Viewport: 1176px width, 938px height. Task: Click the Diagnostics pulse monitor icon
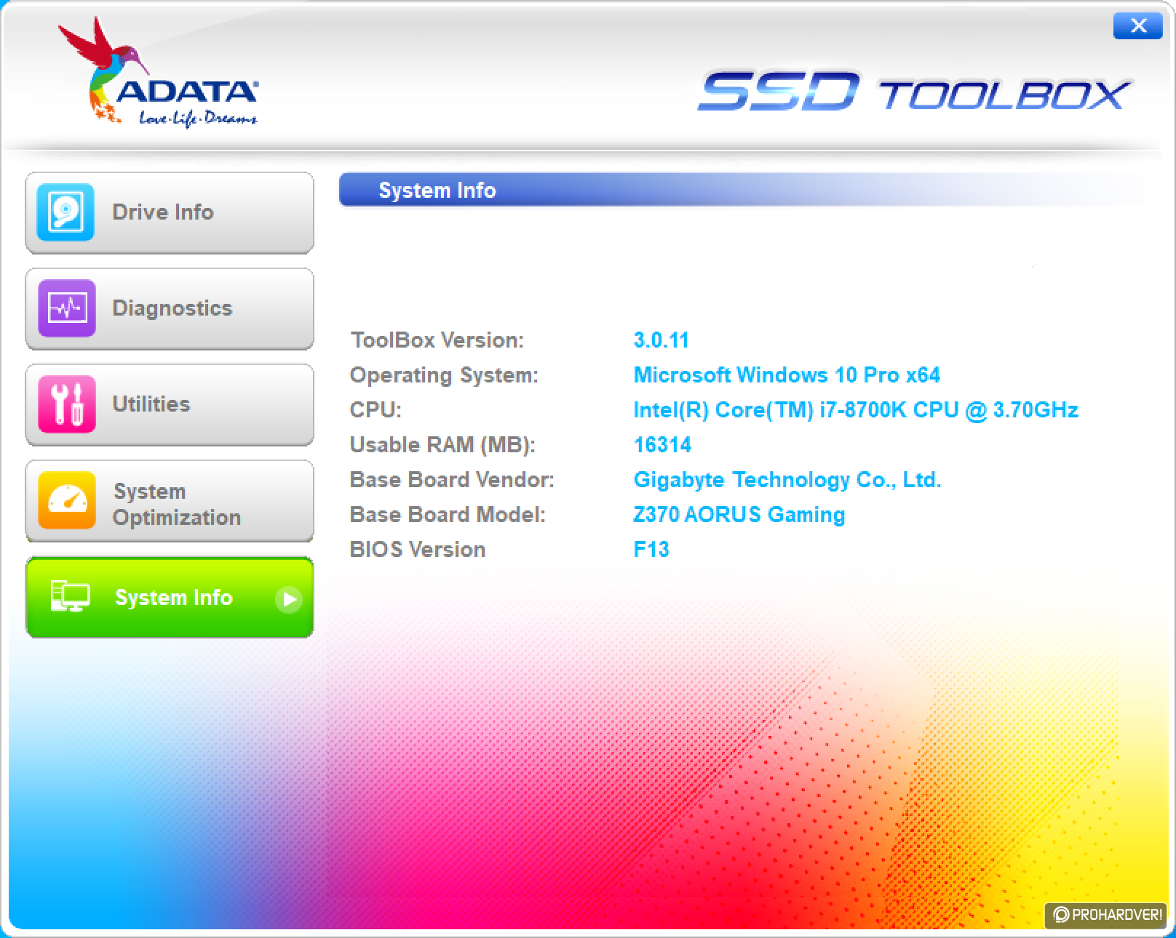point(65,308)
